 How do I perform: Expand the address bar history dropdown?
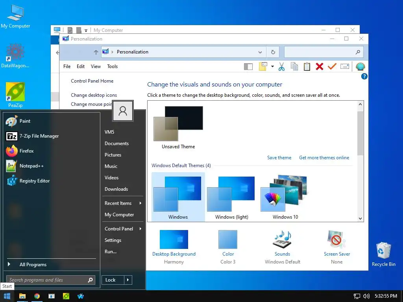(260, 52)
